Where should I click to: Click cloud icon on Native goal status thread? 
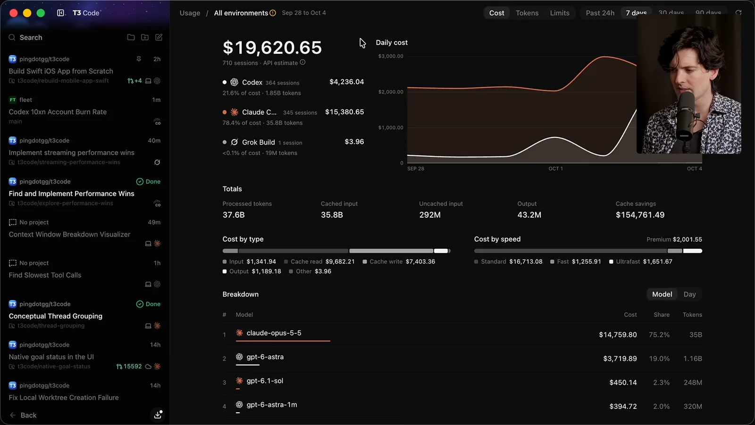[x=148, y=366]
